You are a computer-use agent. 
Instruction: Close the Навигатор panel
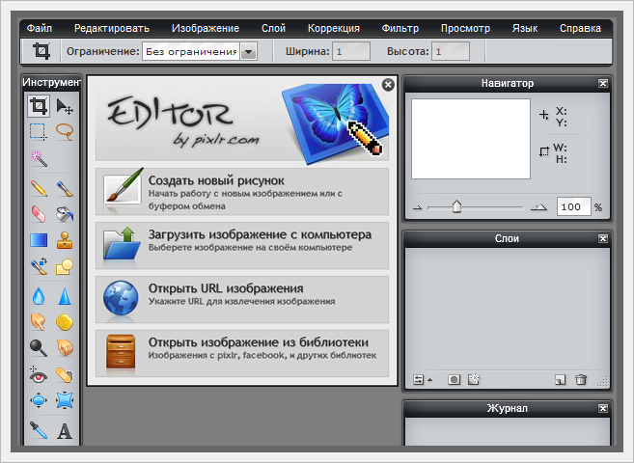click(x=603, y=83)
